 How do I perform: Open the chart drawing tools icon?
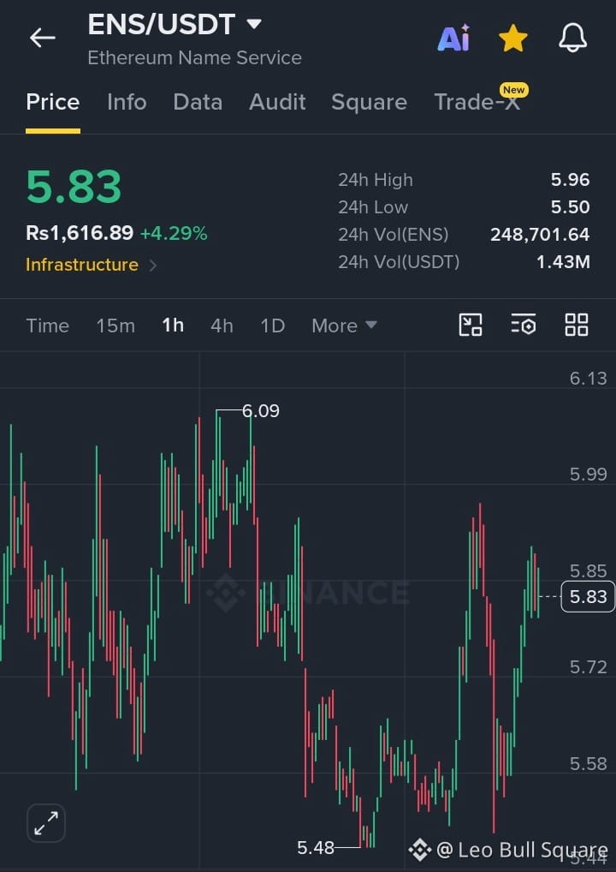coord(471,325)
